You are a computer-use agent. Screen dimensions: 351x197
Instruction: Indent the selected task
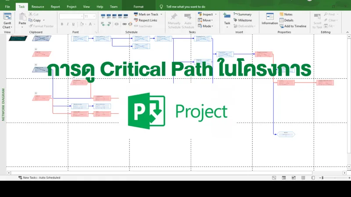tap(109, 24)
